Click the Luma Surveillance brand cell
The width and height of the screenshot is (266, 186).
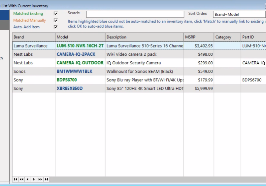point(34,46)
